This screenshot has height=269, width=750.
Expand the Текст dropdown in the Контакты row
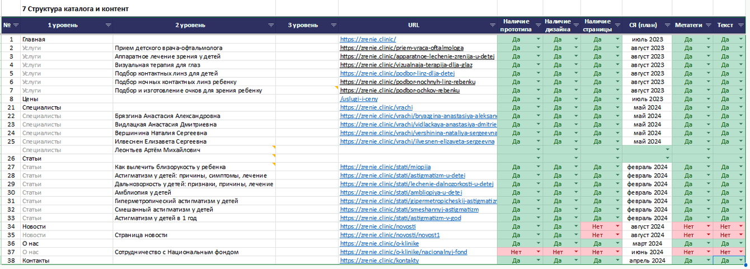742,261
